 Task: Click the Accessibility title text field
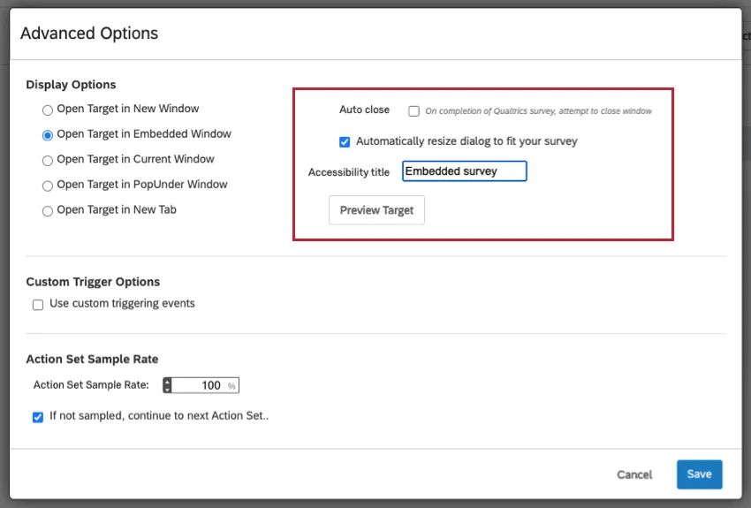pos(464,171)
